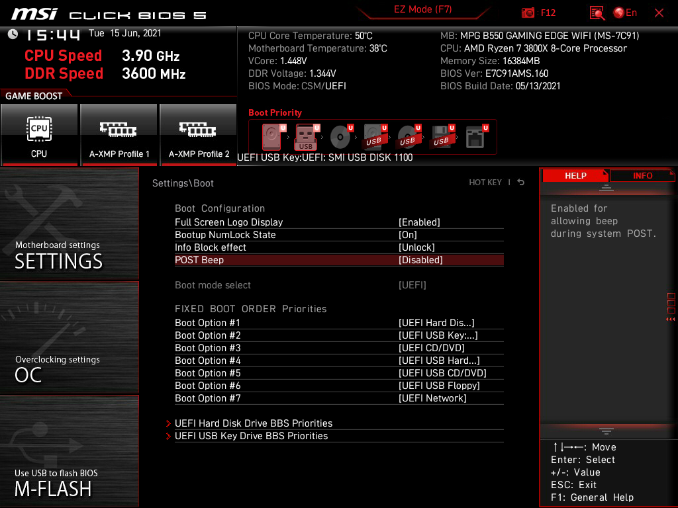The image size is (678, 508).
Task: Open the Motherboard SETTINGS section
Action: point(69,224)
